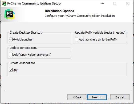Screen dimensions: 134x104
Task: Click the "Create Desktop Shortcut" group label
Action: tap(26, 33)
